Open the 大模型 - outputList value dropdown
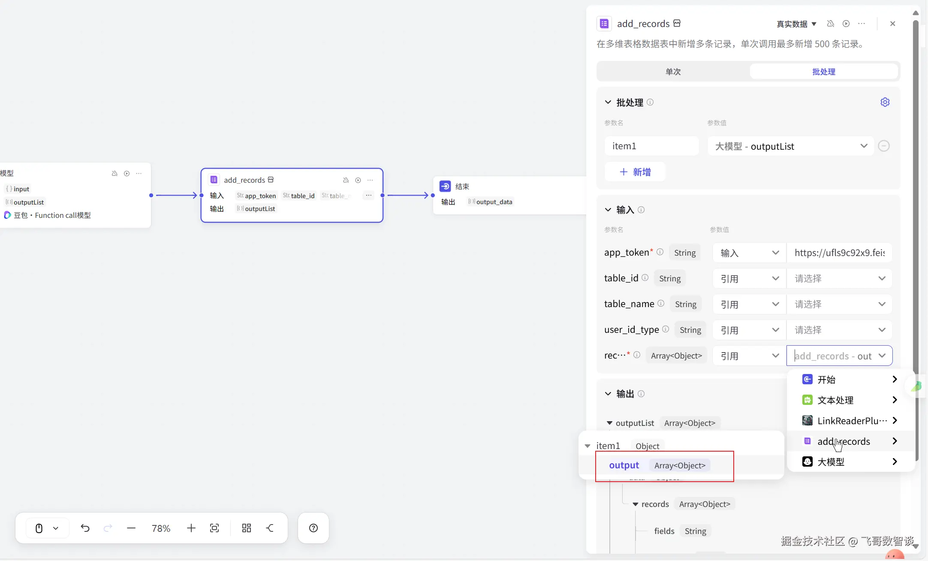Image resolution: width=928 pixels, height=561 pixels. [x=790, y=146]
